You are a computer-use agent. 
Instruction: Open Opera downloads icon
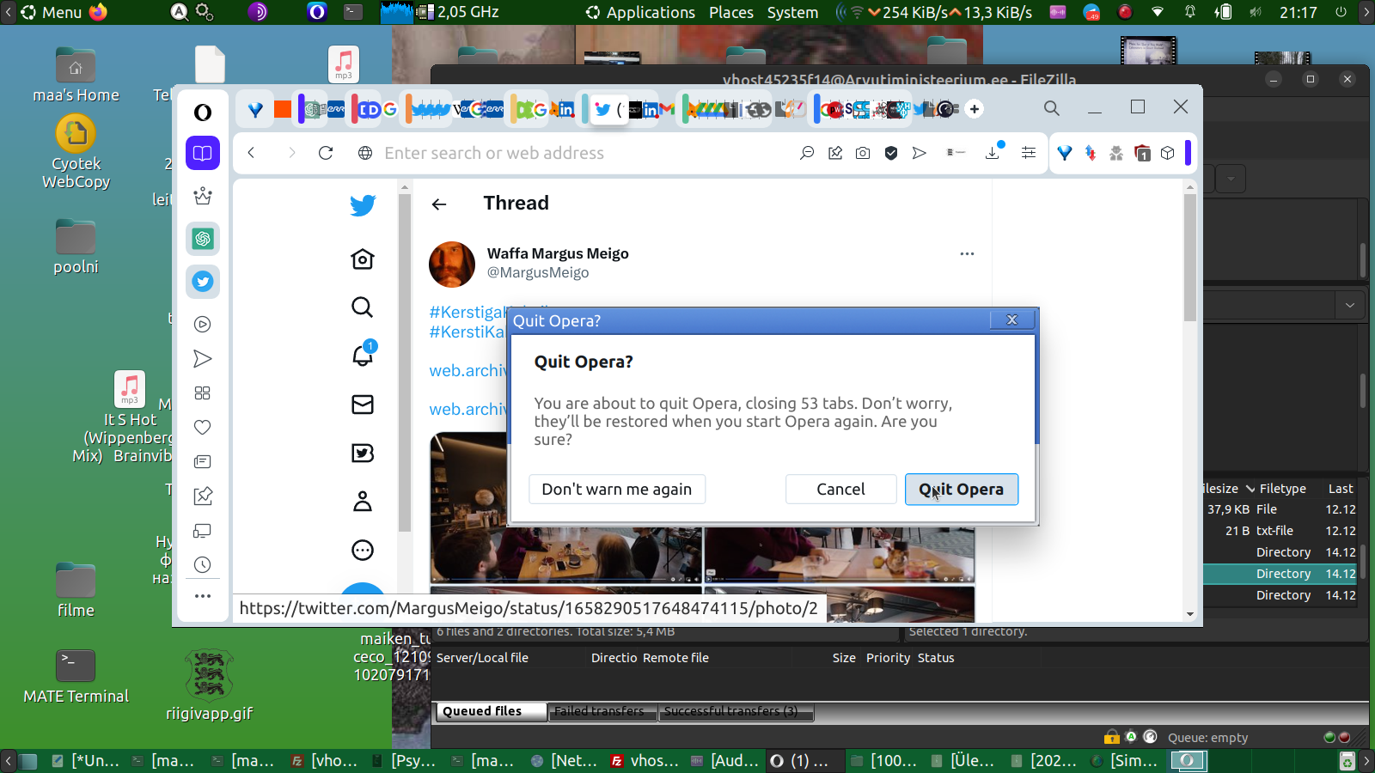tap(993, 152)
